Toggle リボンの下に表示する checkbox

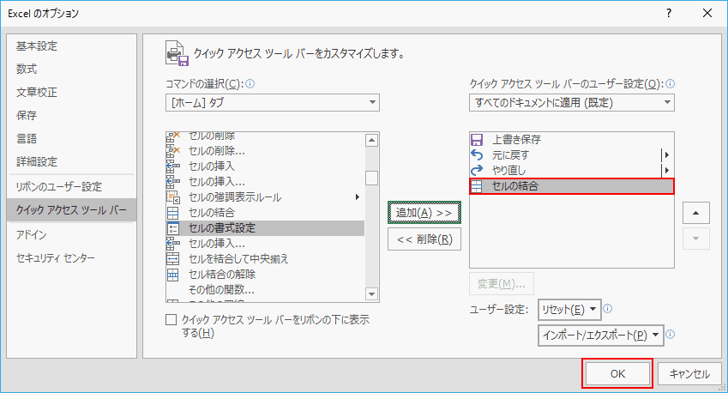(171, 319)
